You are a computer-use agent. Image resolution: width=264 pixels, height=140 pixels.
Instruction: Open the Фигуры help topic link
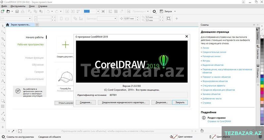(206, 61)
